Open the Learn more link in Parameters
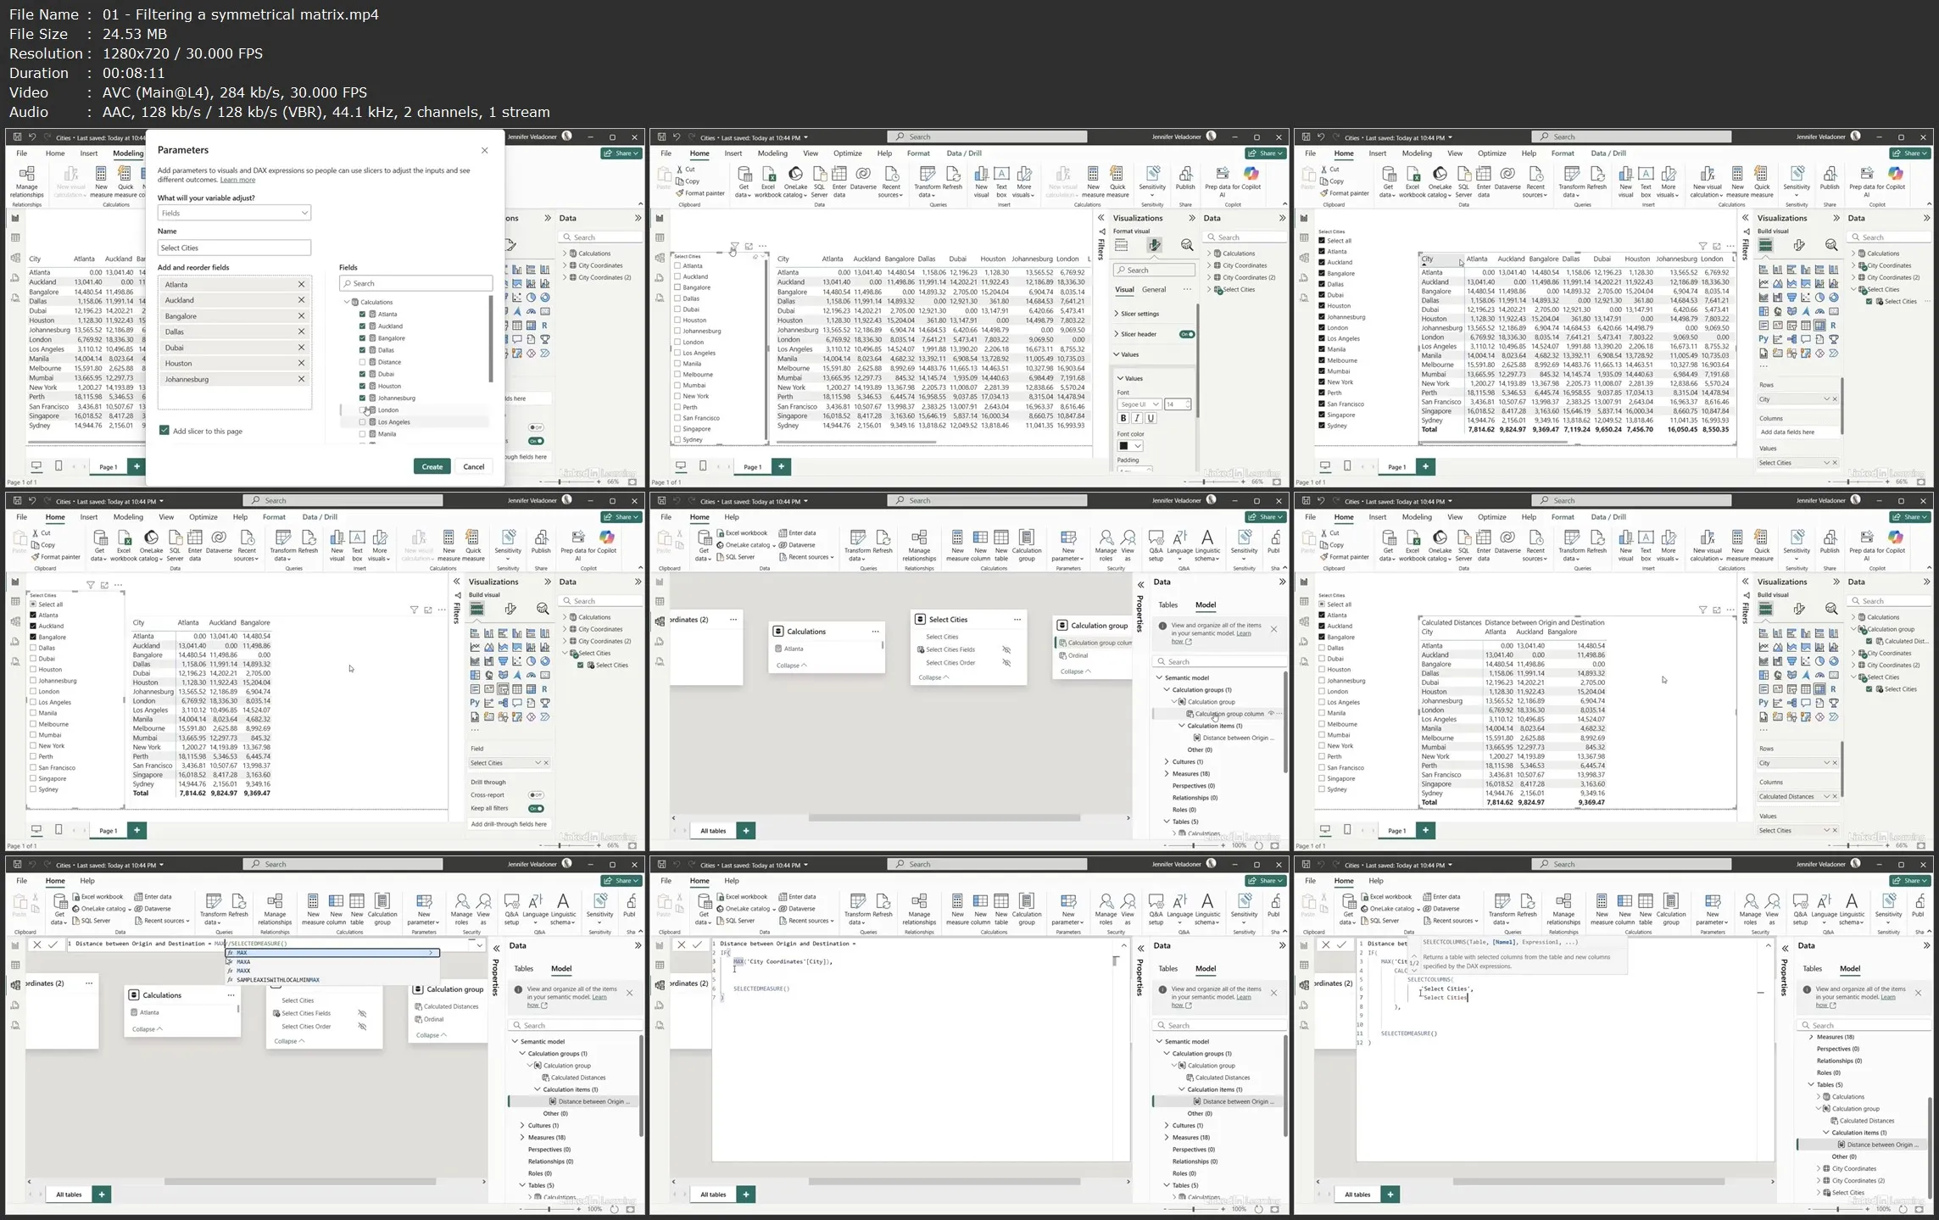 click(x=237, y=180)
